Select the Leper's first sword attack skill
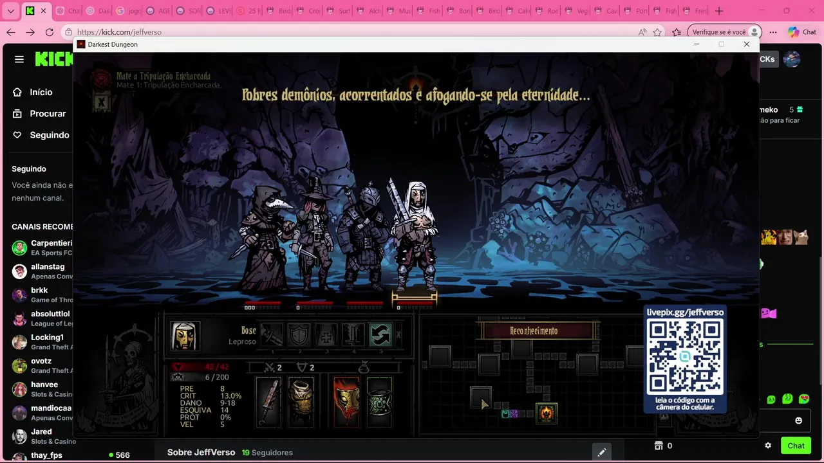824x463 pixels. point(272,335)
